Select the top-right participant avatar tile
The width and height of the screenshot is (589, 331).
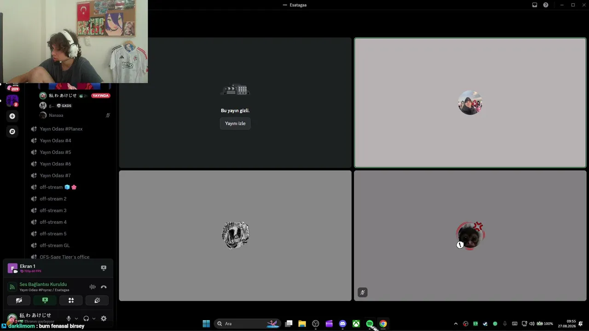[x=470, y=103]
